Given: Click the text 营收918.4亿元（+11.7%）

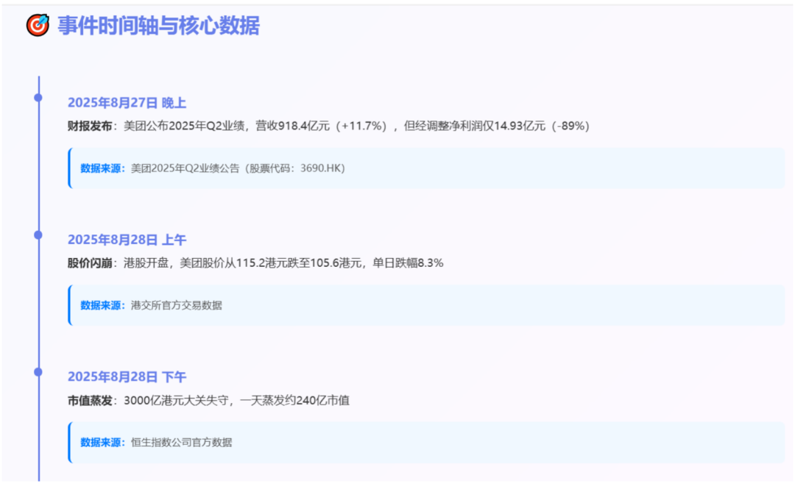Looking at the screenshot, I should pos(323,126).
